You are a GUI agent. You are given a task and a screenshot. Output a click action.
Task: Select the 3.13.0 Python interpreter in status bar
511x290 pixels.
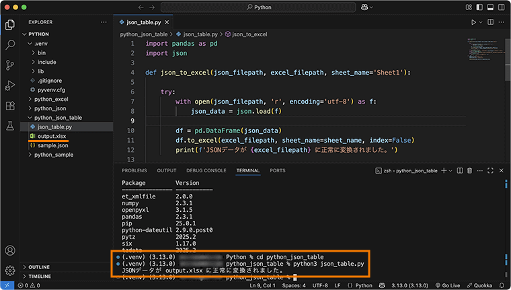tap(409, 285)
